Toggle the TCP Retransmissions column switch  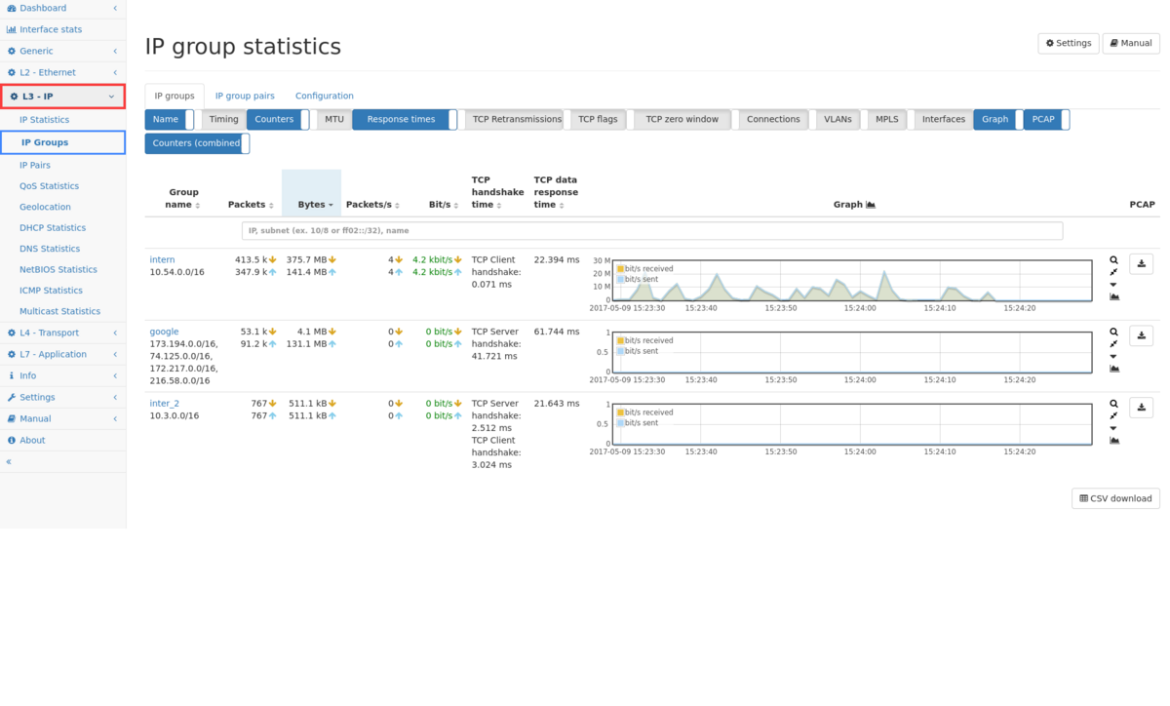[517, 120]
